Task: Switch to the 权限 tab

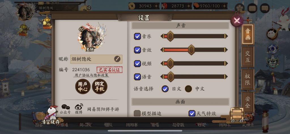Action: [x=248, y=79]
